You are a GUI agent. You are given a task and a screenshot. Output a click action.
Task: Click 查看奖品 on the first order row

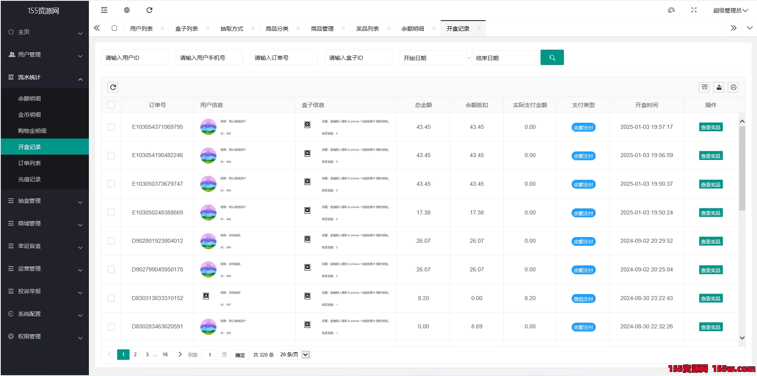point(710,126)
